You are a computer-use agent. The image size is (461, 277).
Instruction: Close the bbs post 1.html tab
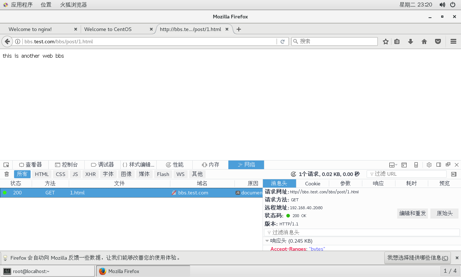(227, 29)
